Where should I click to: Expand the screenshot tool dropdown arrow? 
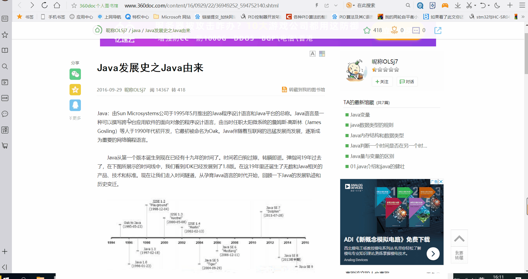coord(475,6)
